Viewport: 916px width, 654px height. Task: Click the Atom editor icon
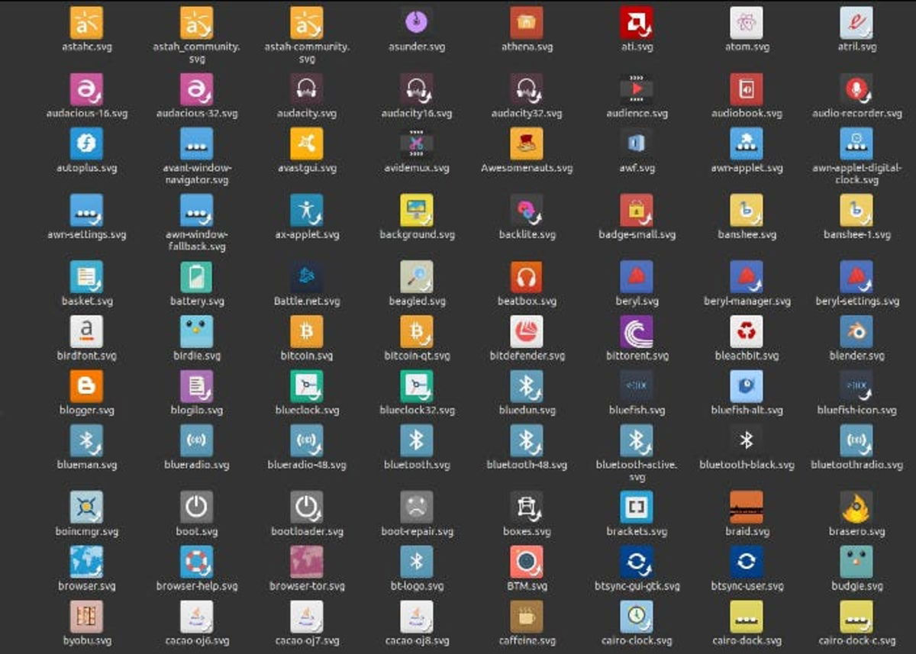click(746, 21)
